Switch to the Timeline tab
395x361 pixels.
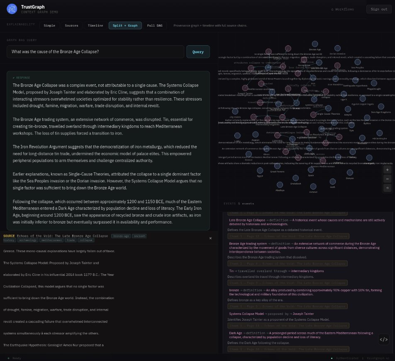pos(95,25)
